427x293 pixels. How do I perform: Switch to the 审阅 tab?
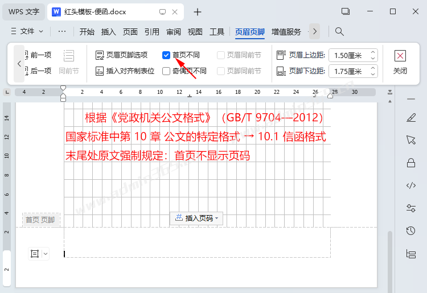pos(174,32)
